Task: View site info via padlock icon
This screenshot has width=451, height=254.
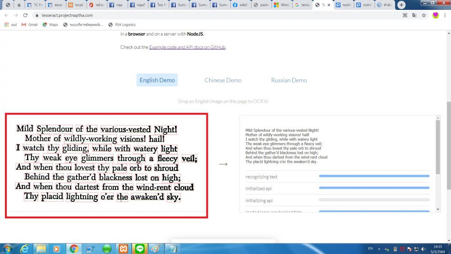Action: point(37,15)
